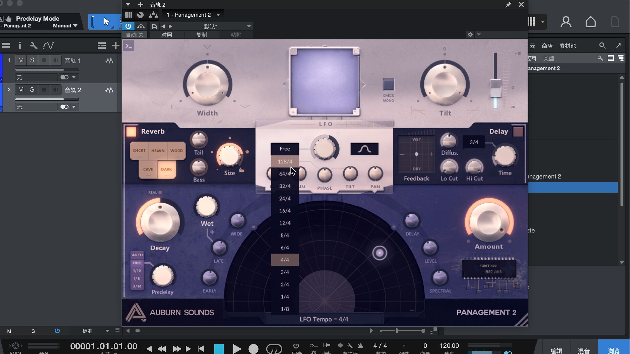Select the arrow tool in toolbar
This screenshot has width=630, height=354.
pos(106,22)
